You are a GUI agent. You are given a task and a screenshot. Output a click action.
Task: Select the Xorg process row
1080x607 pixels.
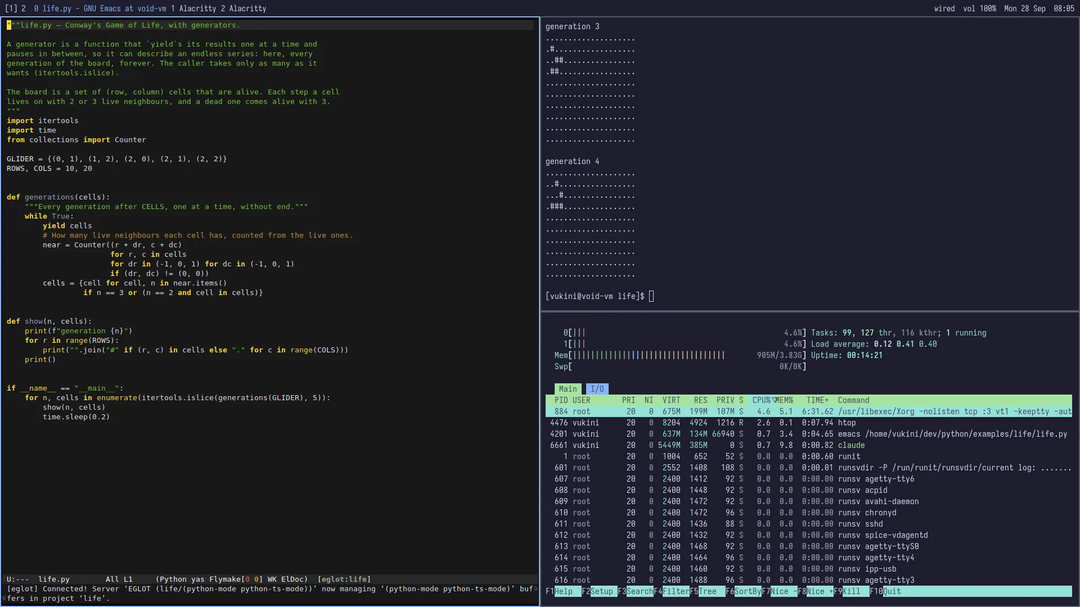click(x=809, y=411)
